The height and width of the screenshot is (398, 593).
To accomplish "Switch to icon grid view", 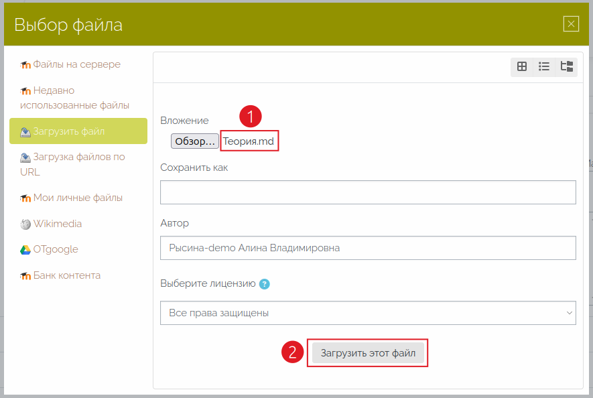I will [x=522, y=66].
